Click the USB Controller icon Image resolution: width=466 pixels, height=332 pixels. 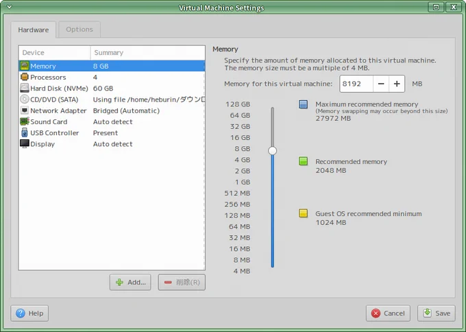click(x=25, y=132)
